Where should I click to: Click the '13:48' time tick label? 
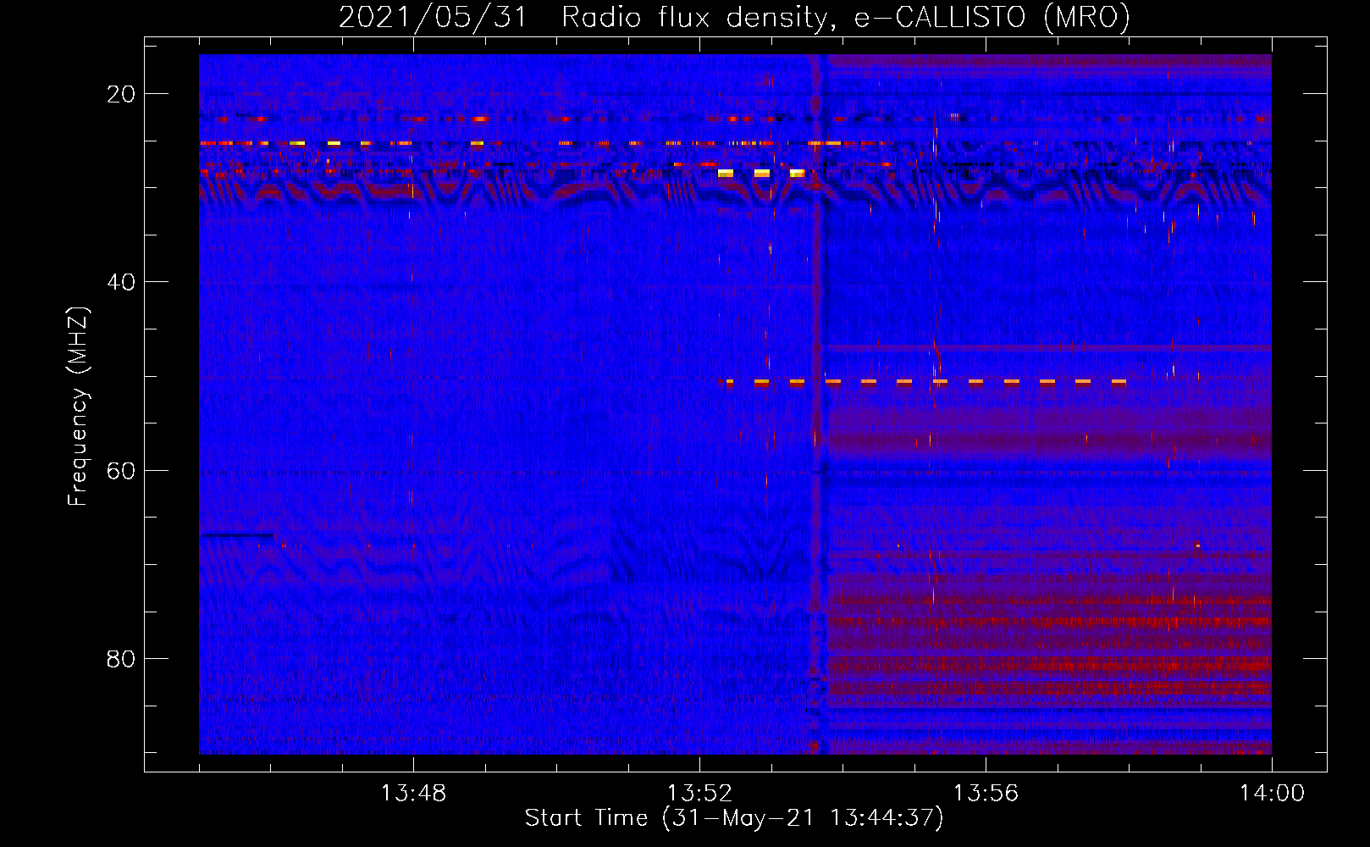tap(413, 794)
